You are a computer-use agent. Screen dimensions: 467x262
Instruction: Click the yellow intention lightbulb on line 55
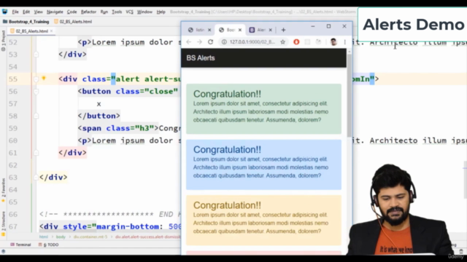point(44,79)
